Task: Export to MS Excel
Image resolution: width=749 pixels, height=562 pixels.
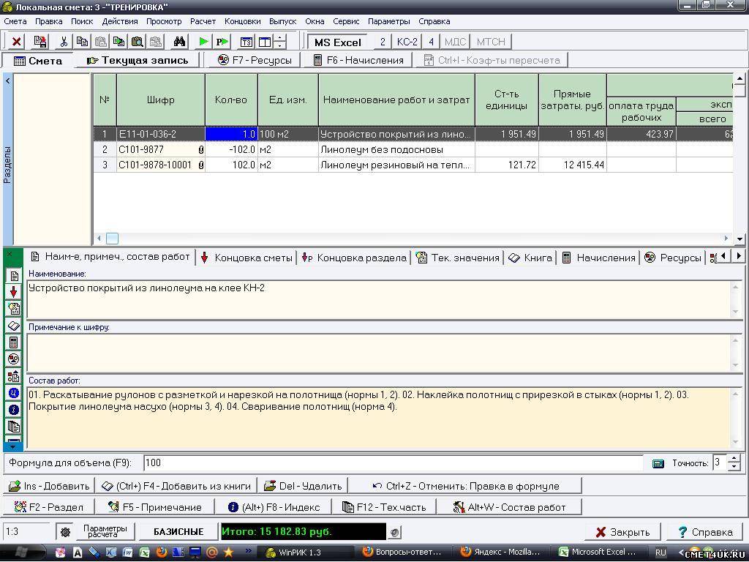Action: (338, 42)
